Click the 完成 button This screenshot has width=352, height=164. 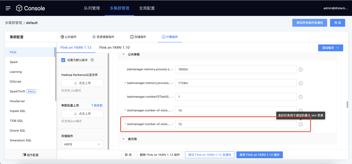[337, 23]
